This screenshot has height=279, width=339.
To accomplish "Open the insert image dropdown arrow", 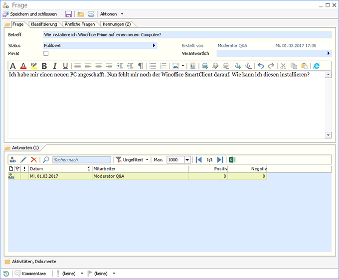I will 183,66.
